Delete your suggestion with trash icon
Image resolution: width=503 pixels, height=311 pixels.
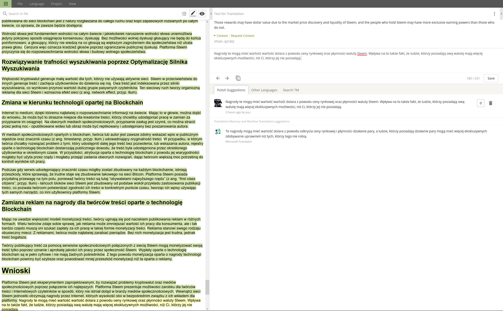(490, 103)
